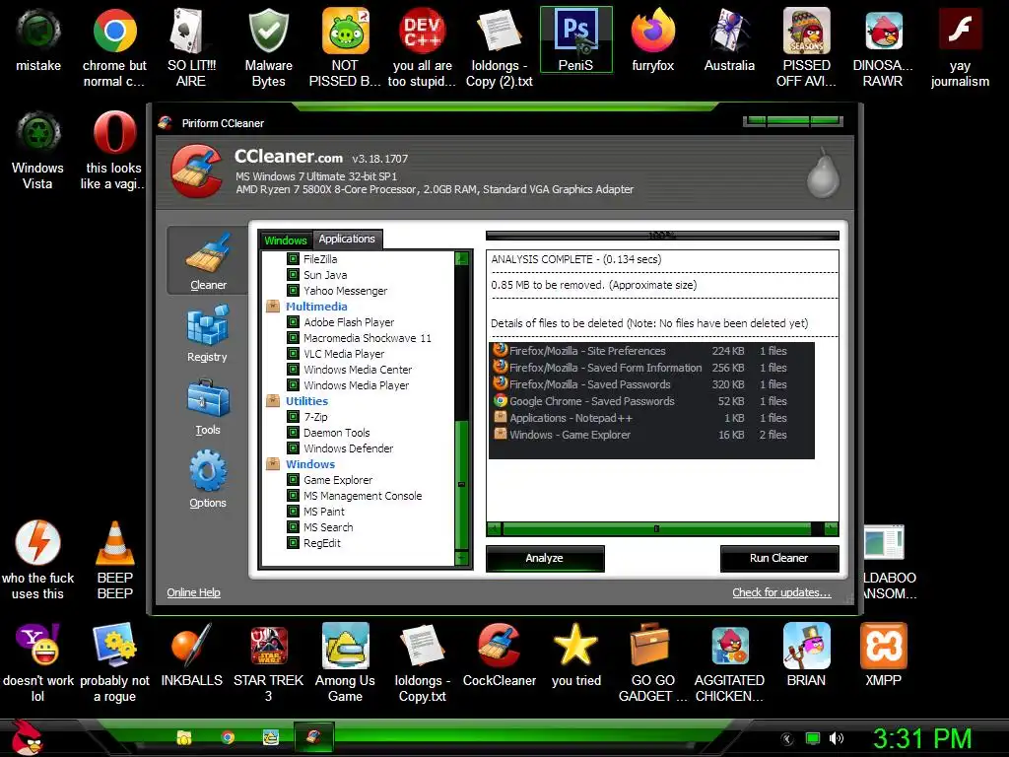The height and width of the screenshot is (757, 1009).
Task: Collapse the Utilities category
Action: pyautogui.click(x=273, y=401)
